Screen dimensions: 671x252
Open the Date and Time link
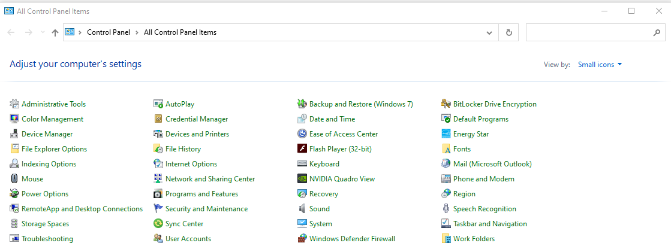[x=332, y=119]
